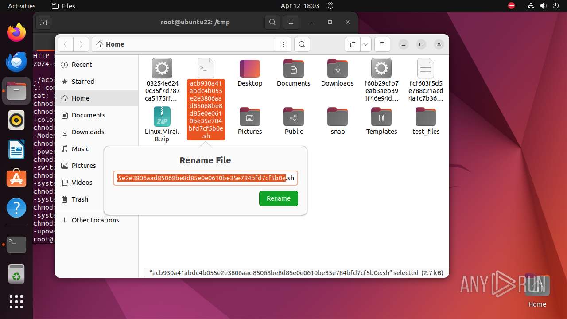Open the Trash from the dock
The image size is (567, 319).
16,273
